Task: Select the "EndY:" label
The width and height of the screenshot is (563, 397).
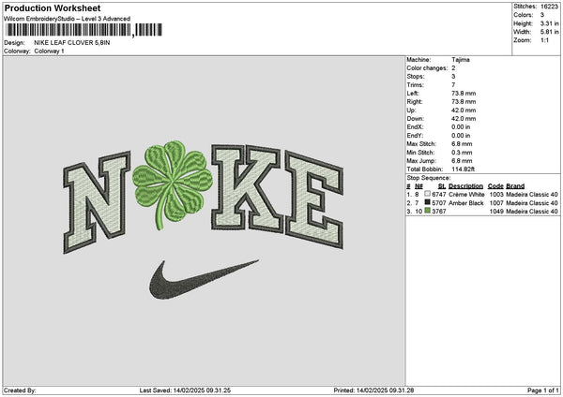Action: click(416, 136)
